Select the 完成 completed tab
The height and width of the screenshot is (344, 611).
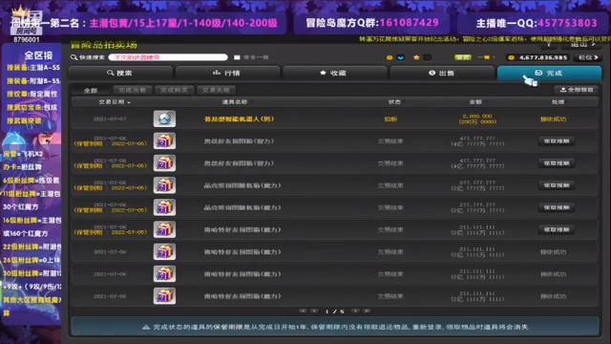pyautogui.click(x=549, y=73)
